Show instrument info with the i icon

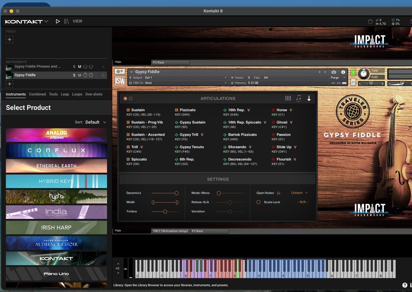tap(343, 72)
